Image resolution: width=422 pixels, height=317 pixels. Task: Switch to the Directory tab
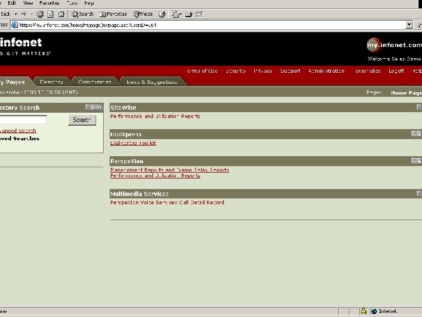(x=52, y=82)
